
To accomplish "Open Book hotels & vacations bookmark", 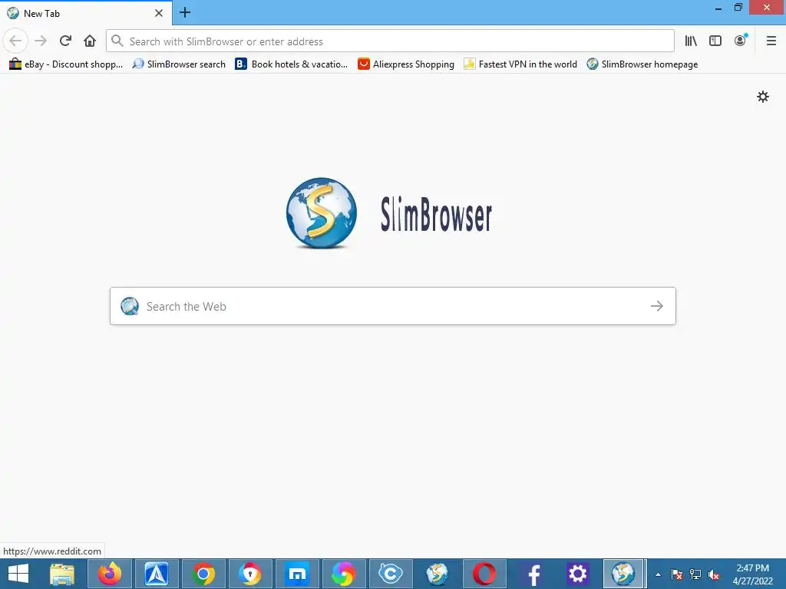I will 291,64.
